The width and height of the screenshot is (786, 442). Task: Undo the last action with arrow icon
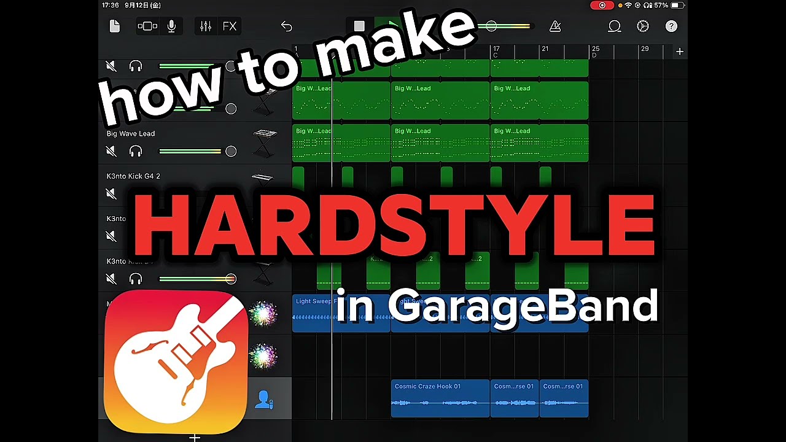coord(286,26)
